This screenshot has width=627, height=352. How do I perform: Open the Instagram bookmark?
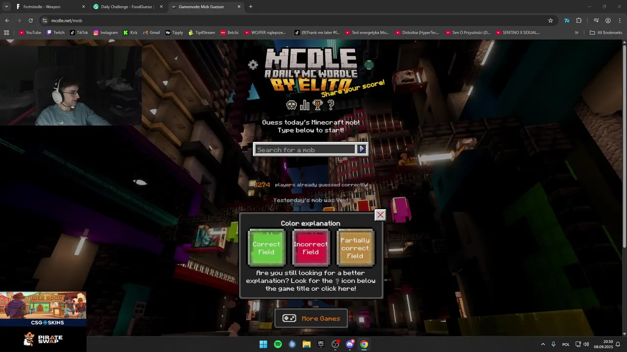point(105,33)
